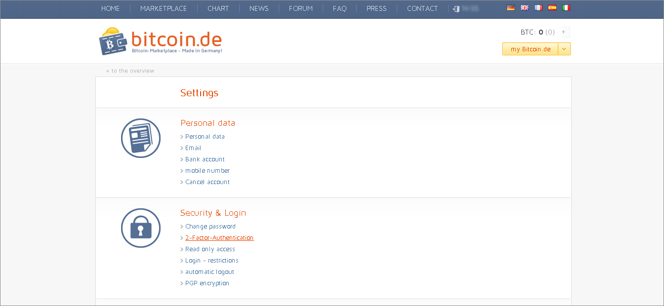
Task: Click the logout door icon in the navigation bar
Action: point(456,9)
